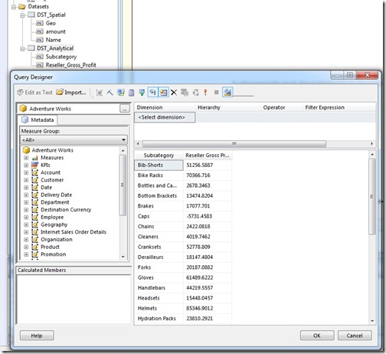Select the Adventure Works root tree node
The height and width of the screenshot is (354, 386).
53,150
